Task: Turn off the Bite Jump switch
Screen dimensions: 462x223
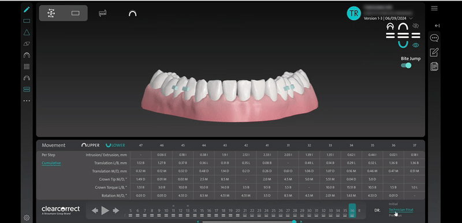Action: [406, 65]
